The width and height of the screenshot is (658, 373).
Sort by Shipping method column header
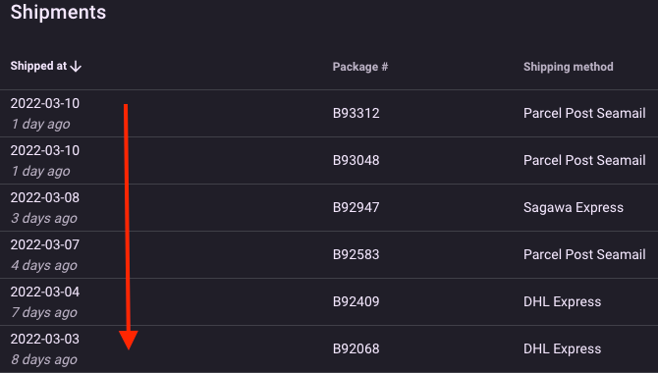569,67
